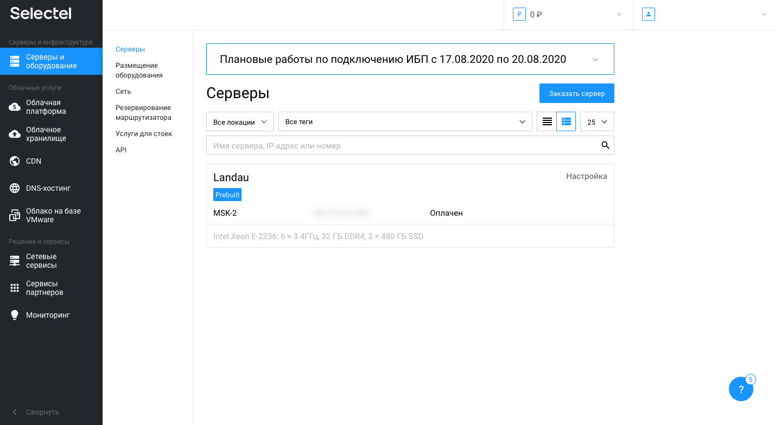This screenshot has height=425, width=775.
Task: Click the 0 ₽ balance amount
Action: (x=536, y=15)
